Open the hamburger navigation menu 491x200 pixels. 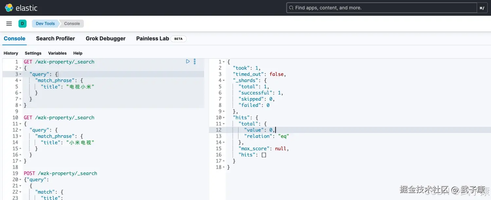pos(9,24)
